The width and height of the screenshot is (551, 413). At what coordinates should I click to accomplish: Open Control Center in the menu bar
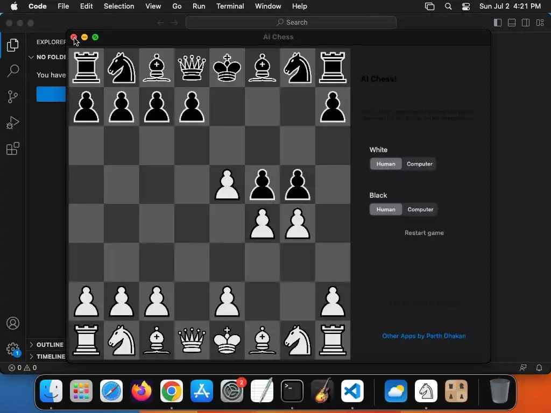point(465,6)
